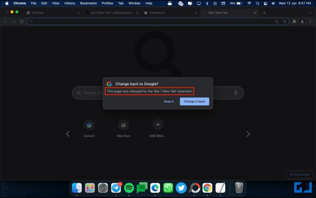Open the green chat app in Dock

[x=142, y=187]
